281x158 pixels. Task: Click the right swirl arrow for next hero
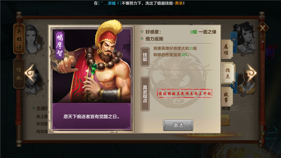[x=251, y=73]
